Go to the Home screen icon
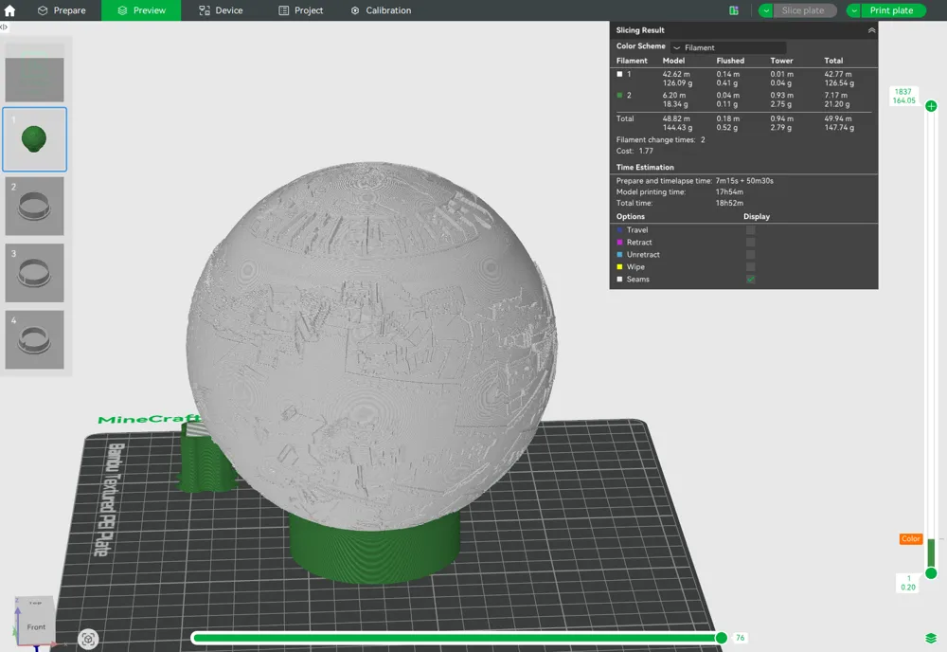 click(x=9, y=10)
